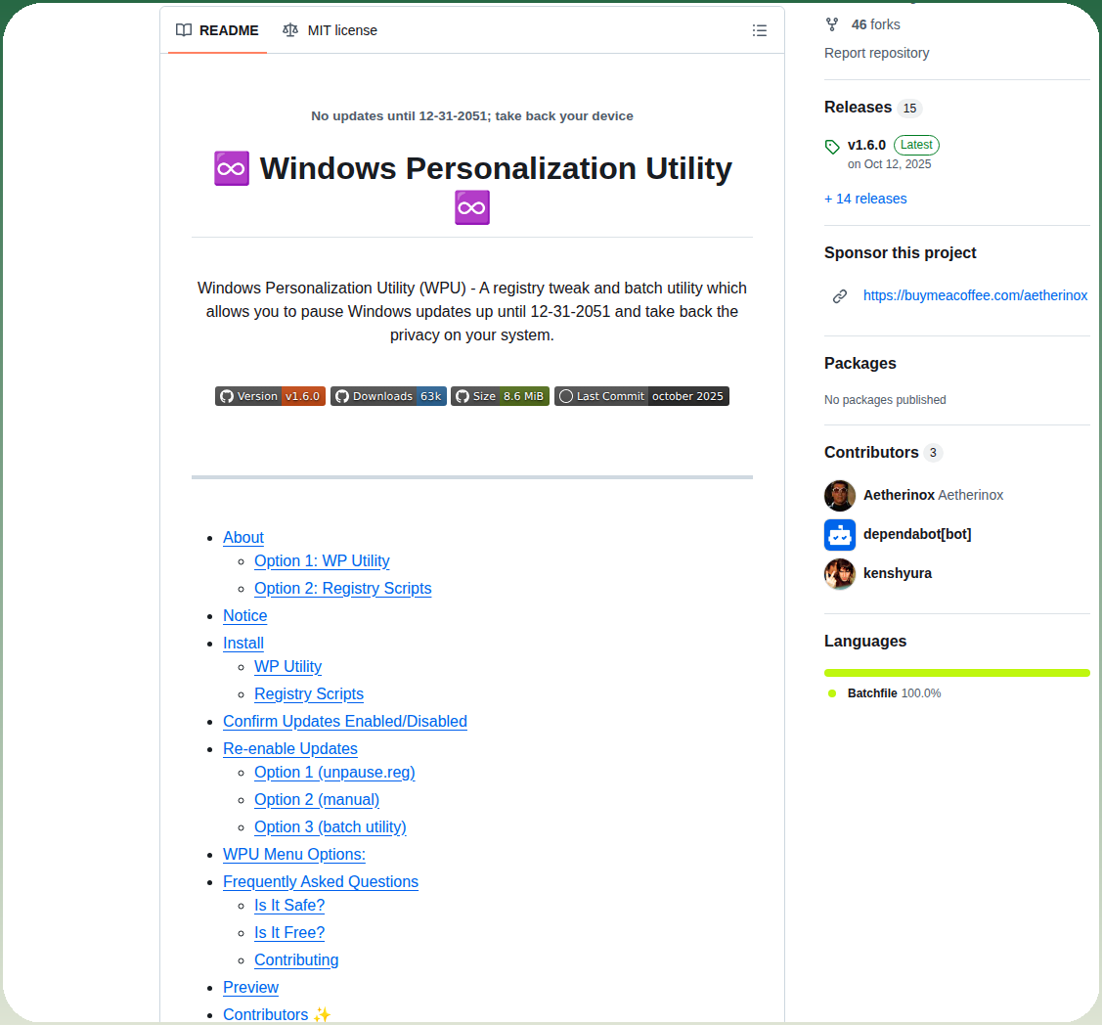Open Aetherinox contributor avatar
The width and height of the screenshot is (1102, 1025).
pyautogui.click(x=840, y=496)
